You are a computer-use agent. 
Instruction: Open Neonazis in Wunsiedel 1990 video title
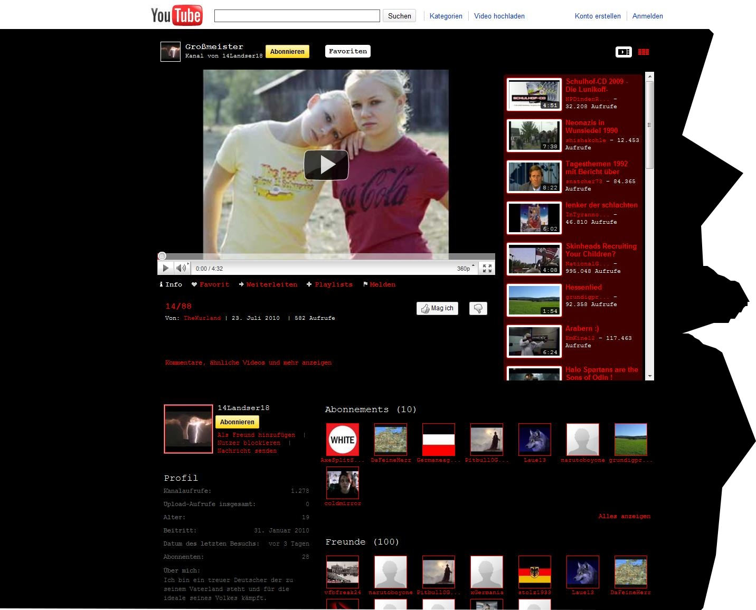click(591, 127)
